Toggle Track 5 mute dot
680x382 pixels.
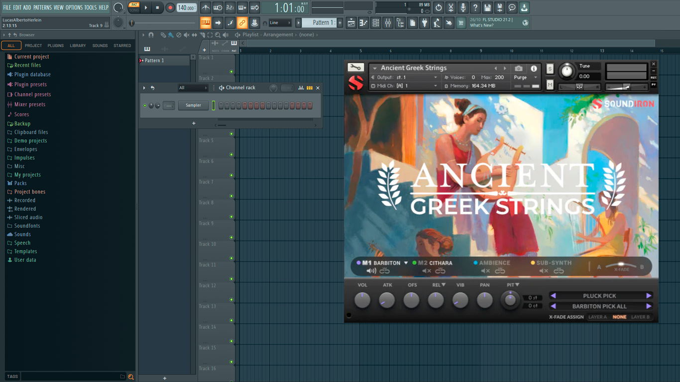coord(231,155)
